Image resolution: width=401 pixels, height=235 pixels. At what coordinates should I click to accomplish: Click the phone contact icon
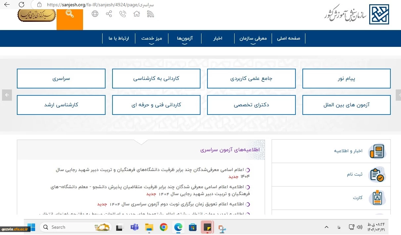[x=123, y=14]
